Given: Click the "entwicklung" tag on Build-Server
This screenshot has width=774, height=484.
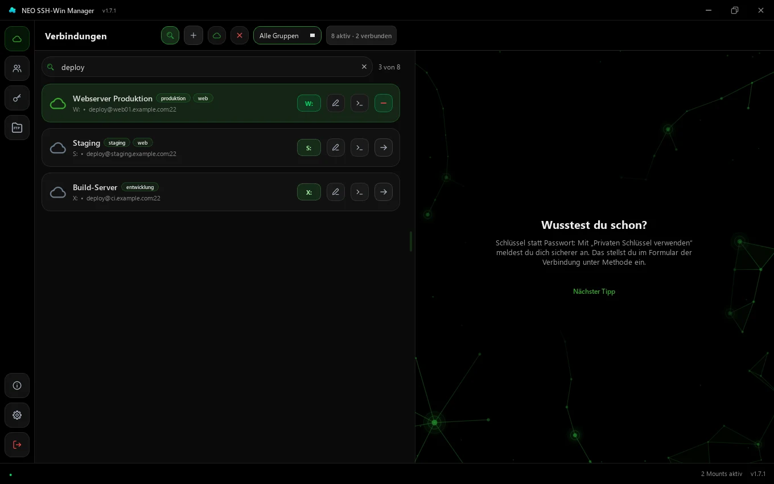Looking at the screenshot, I should (x=140, y=187).
